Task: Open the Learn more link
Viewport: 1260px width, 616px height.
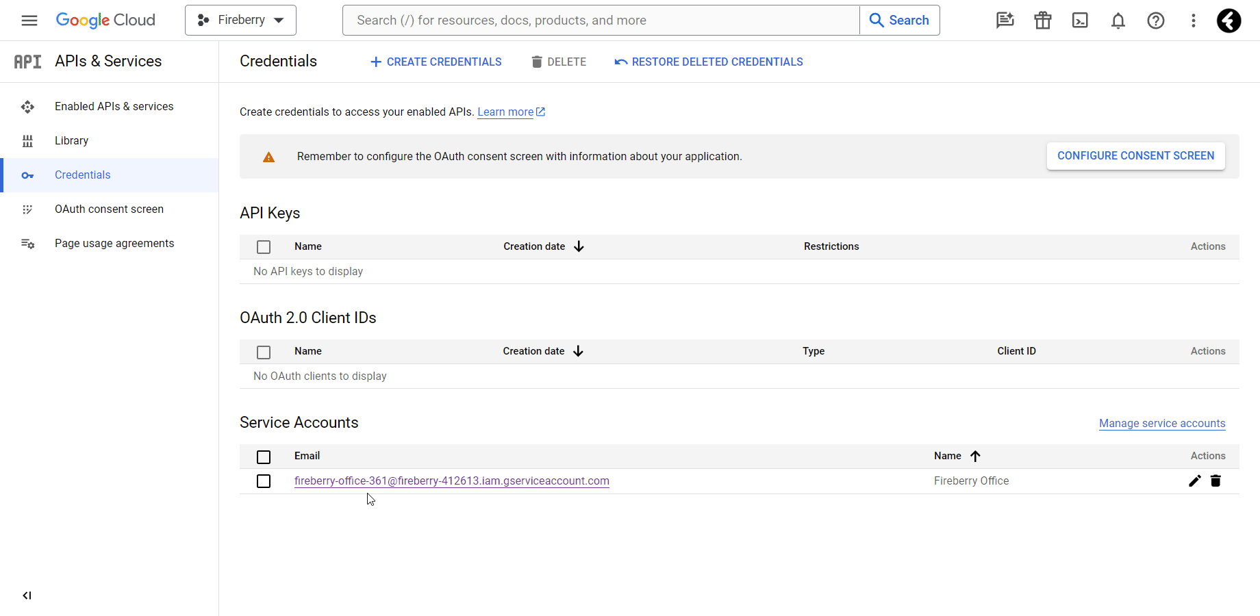Action: click(x=505, y=112)
